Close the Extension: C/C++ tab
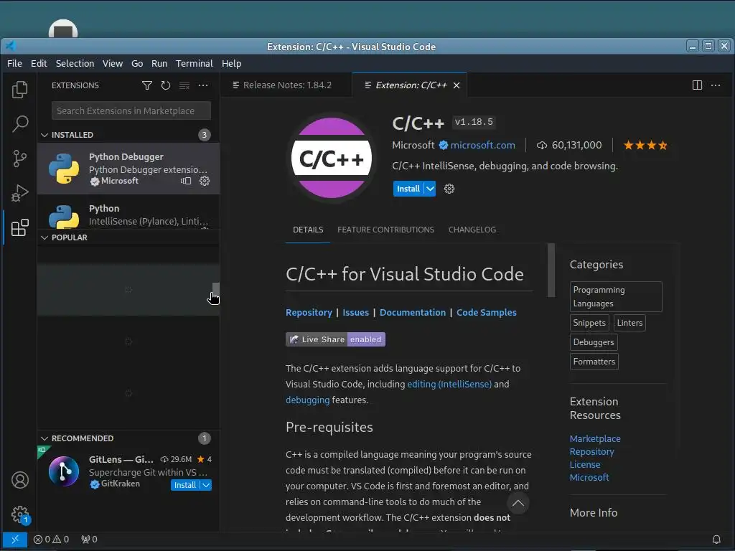 (x=457, y=85)
